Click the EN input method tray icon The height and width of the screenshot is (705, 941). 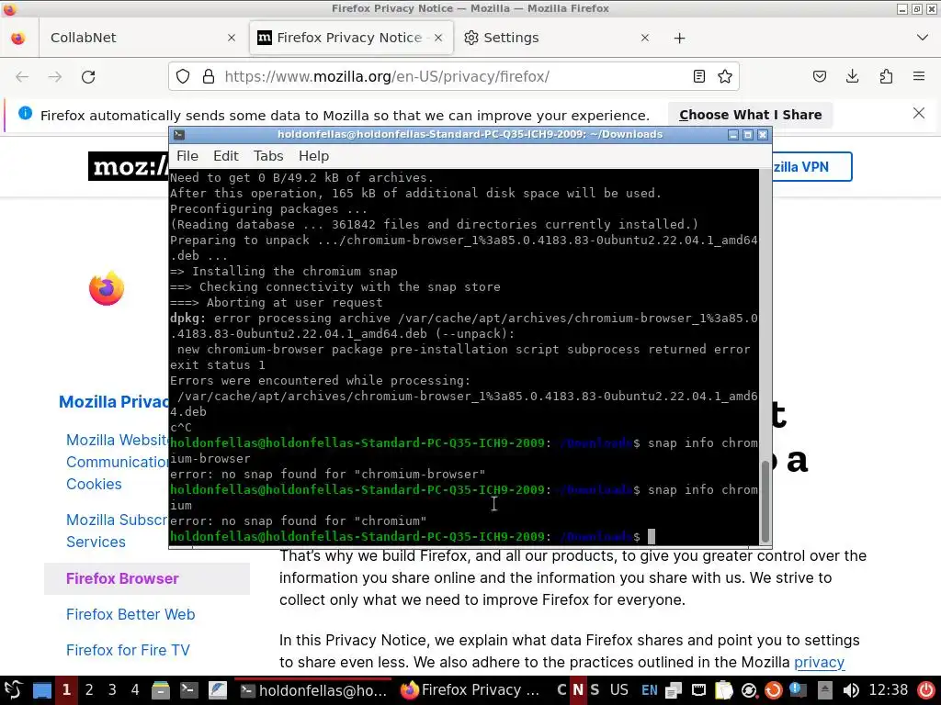coord(650,690)
